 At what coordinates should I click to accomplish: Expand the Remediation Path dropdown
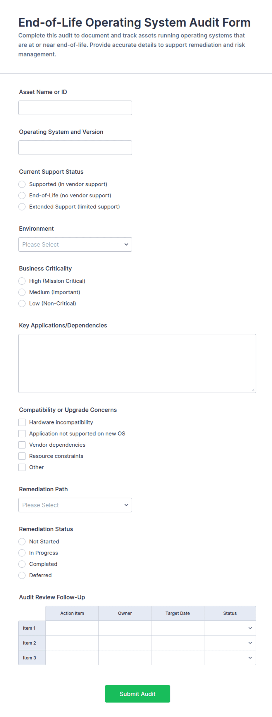(x=75, y=505)
